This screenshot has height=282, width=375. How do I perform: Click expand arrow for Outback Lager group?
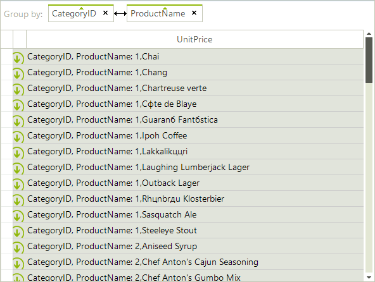coord(18,185)
